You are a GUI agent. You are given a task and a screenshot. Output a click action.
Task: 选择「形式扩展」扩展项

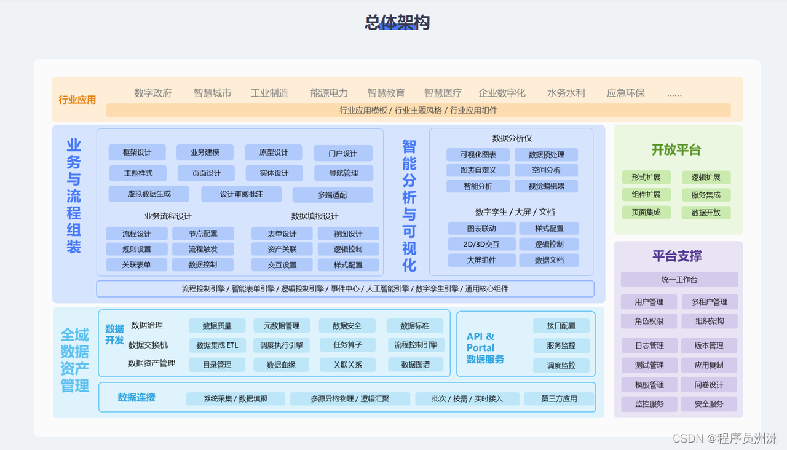pos(646,177)
